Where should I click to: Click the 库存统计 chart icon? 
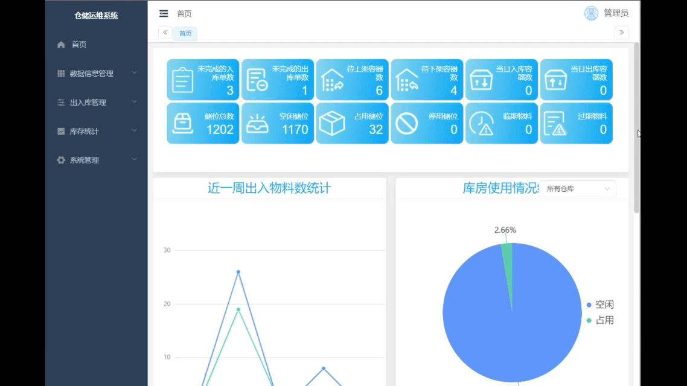coord(61,131)
